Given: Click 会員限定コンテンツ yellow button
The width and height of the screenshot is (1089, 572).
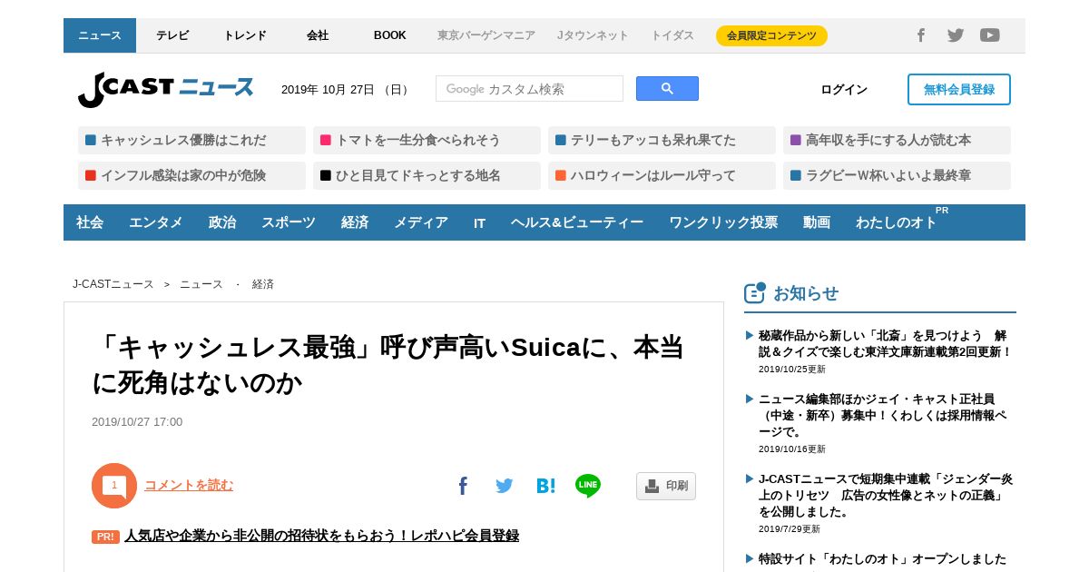Looking at the screenshot, I should pyautogui.click(x=771, y=35).
